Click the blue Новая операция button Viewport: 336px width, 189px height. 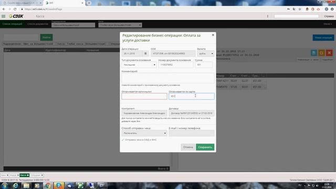click(x=323, y=38)
